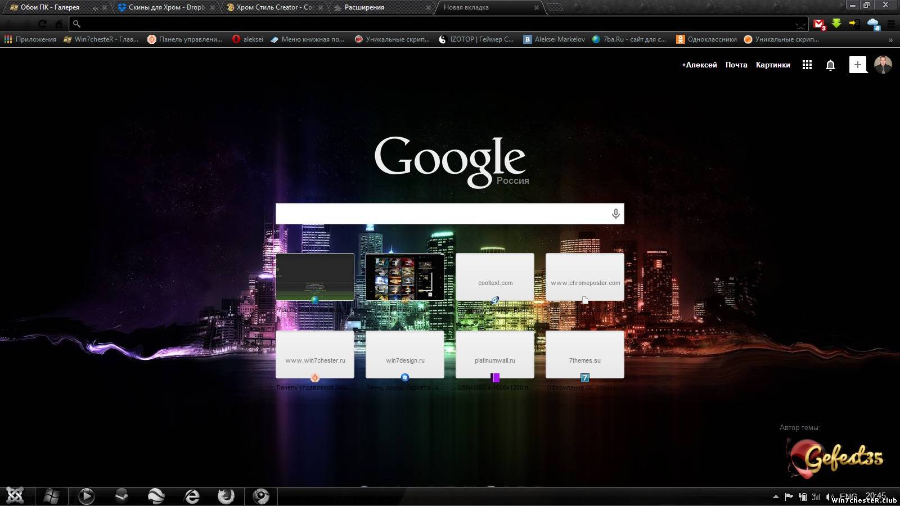Launch Steam from the taskbar
Image resolution: width=900 pixels, height=506 pixels.
[x=121, y=496]
